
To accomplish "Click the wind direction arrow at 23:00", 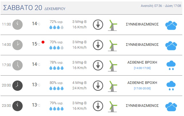I will point(98,105).
